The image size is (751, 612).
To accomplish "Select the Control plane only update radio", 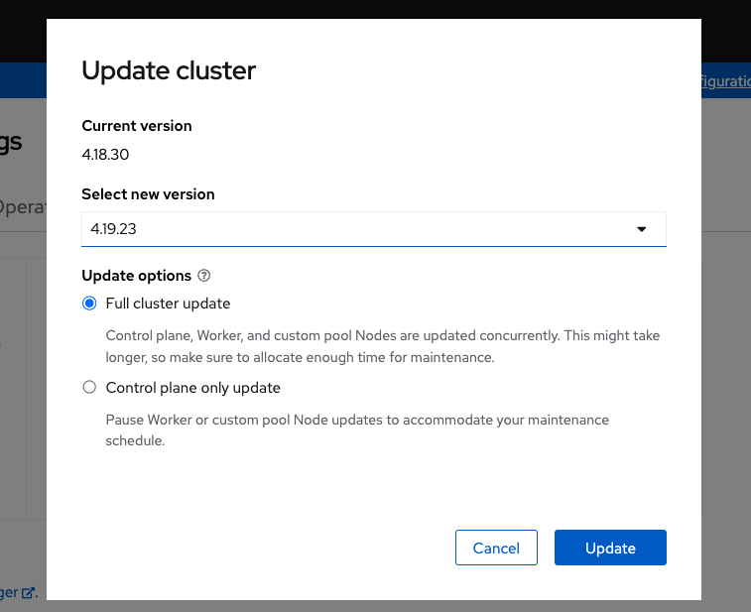I will 89,388.
